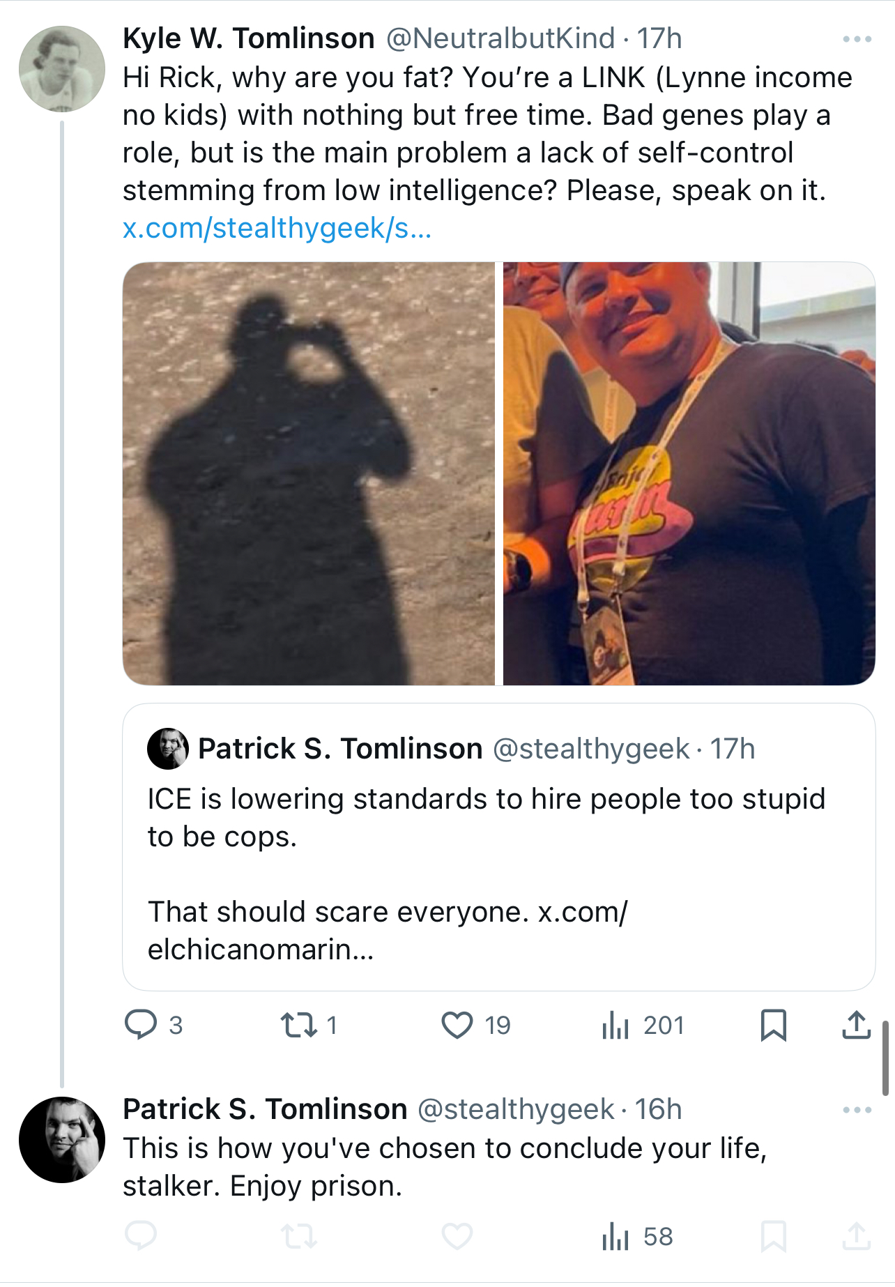Viewport: 895px width, 1287px height.
Task: Reply to Patrick's 'Enjoy prison' tweet
Action: 141,1236
